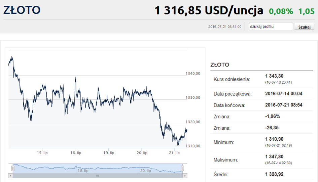The image size is (318, 182).
Task: Click the 1 316,85 USD/uncja price
Action: pyautogui.click(x=209, y=10)
